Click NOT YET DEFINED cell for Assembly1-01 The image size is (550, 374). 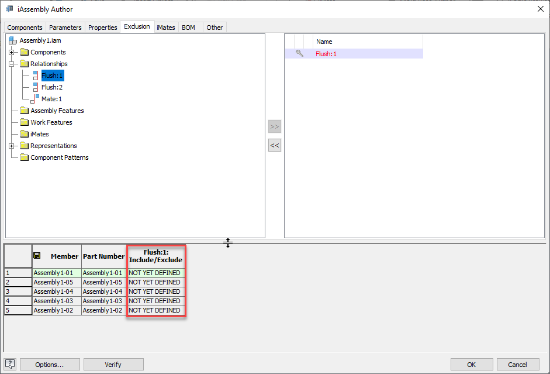pos(155,273)
